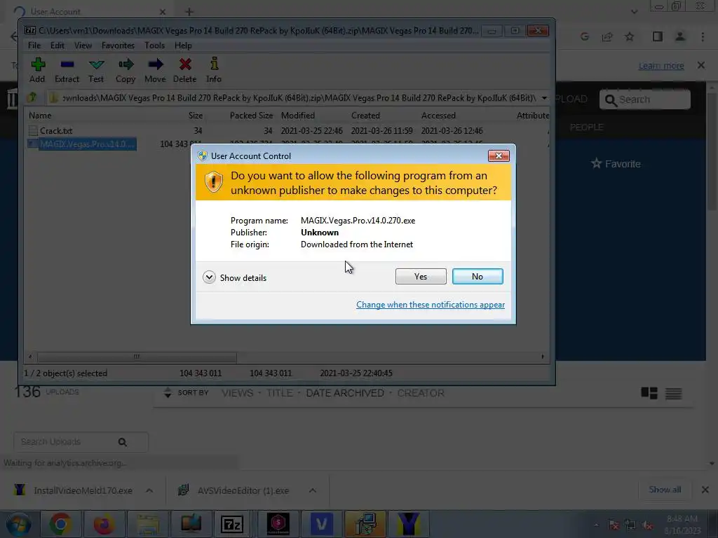718x538 pixels.
Task: Sort archive uploads by TITLE
Action: point(279,393)
